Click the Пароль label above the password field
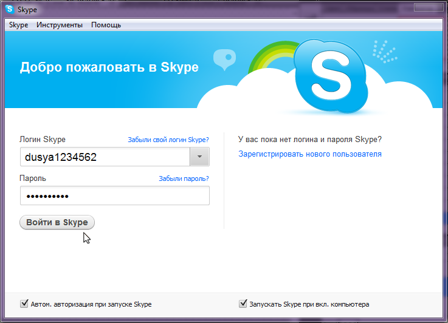Screen dimensions: 448x323 [33, 178]
